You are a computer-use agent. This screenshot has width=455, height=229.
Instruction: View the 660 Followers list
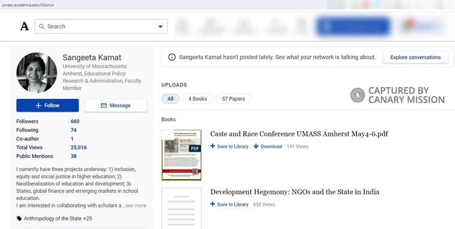75,122
